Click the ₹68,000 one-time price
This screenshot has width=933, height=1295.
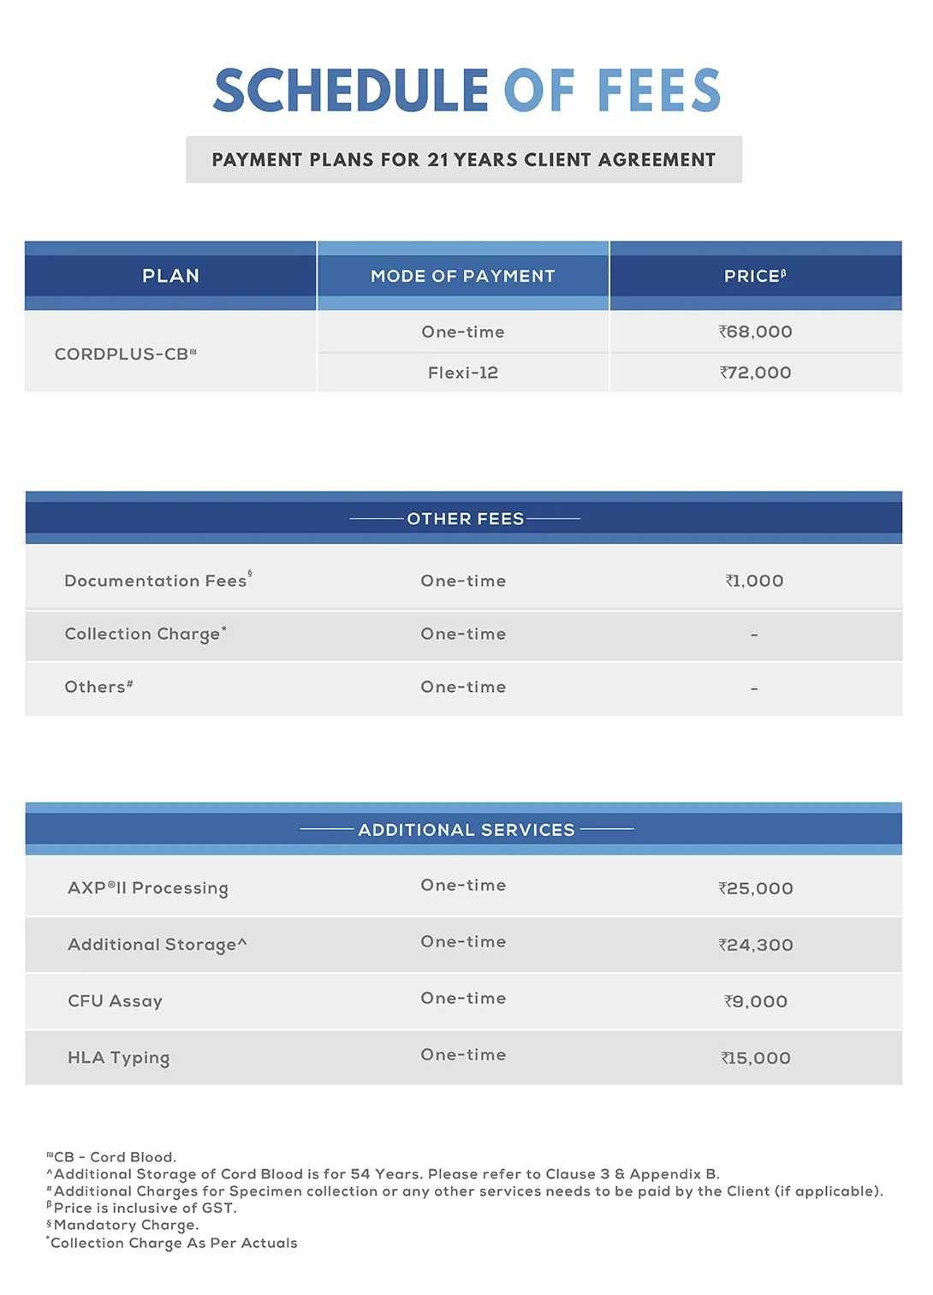click(756, 331)
